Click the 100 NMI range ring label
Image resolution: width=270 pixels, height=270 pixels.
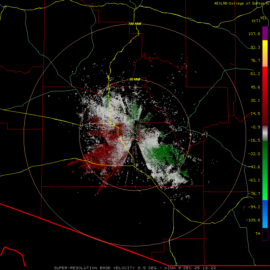coord(135,24)
